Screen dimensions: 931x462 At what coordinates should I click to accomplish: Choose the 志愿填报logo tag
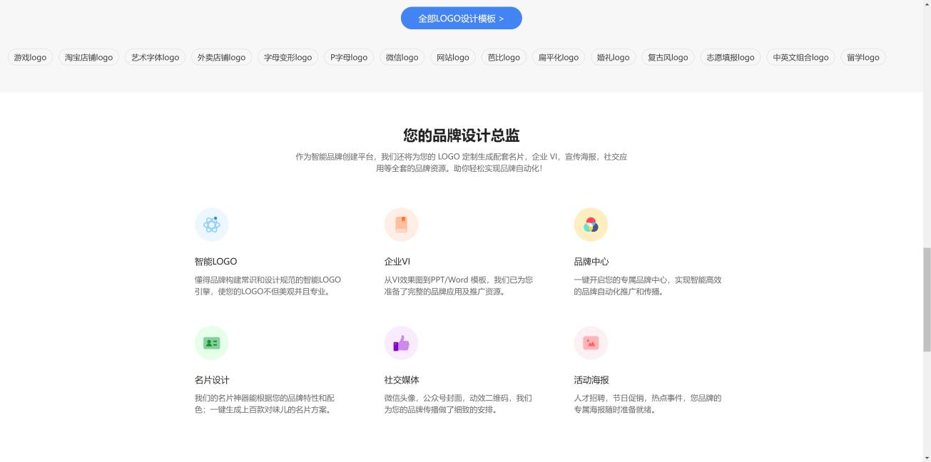click(731, 57)
